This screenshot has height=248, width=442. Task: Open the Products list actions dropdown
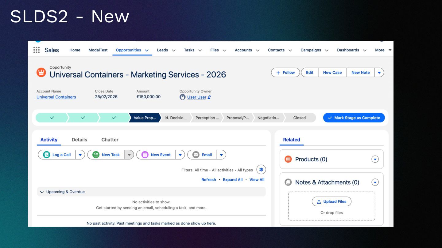(375, 159)
